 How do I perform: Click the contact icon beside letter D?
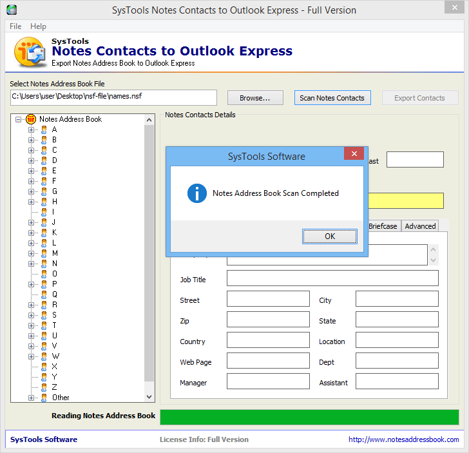click(44, 160)
